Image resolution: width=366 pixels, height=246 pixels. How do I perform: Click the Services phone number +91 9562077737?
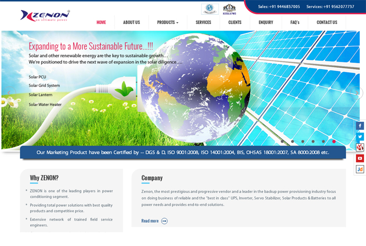tap(339, 6)
